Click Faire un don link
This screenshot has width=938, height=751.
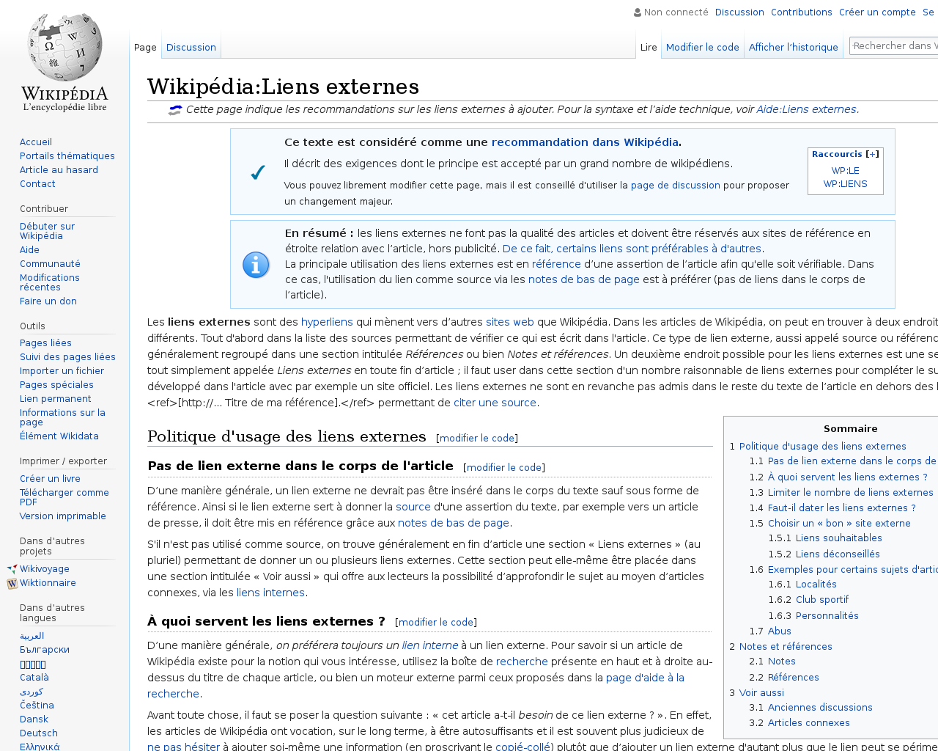[x=48, y=301]
